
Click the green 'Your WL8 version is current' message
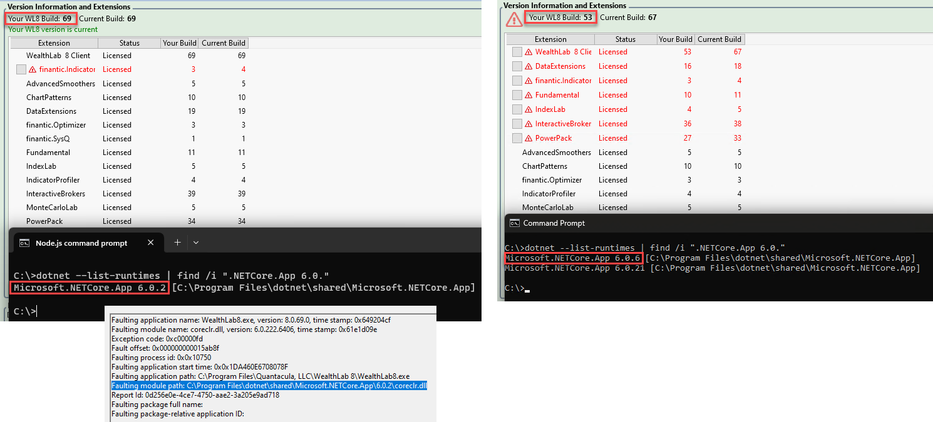(53, 29)
